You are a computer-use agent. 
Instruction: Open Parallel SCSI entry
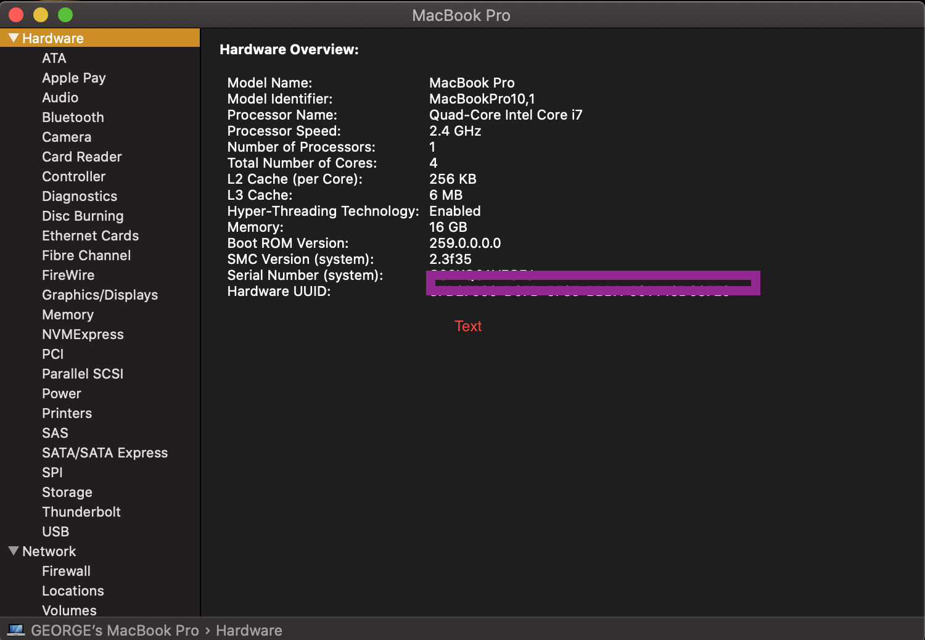click(x=83, y=374)
